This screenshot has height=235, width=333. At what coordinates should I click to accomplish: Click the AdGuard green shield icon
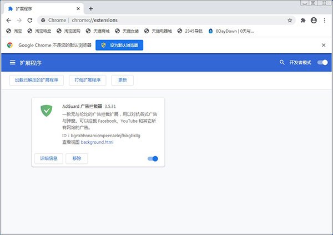(46, 111)
